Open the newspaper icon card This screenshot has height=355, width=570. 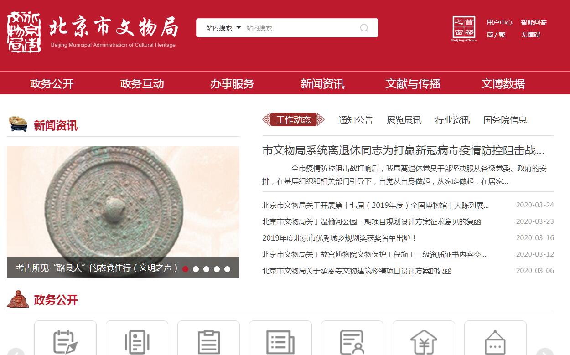(280, 342)
